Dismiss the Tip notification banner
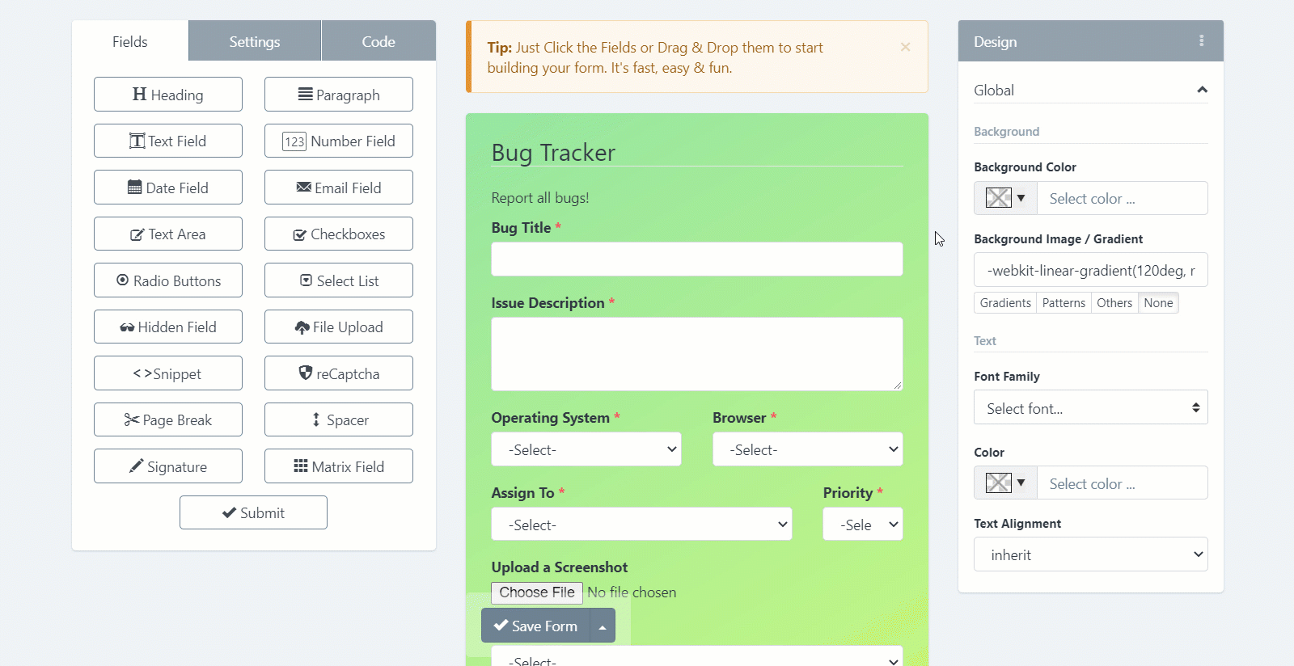This screenshot has width=1294, height=666. point(905,47)
